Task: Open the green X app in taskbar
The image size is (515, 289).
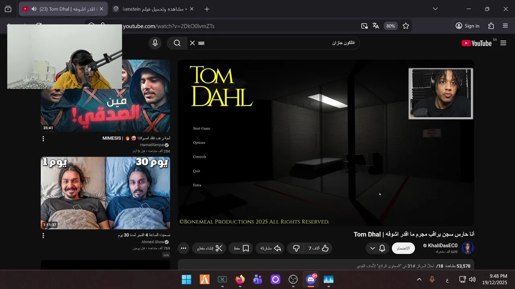Action: click(222, 279)
